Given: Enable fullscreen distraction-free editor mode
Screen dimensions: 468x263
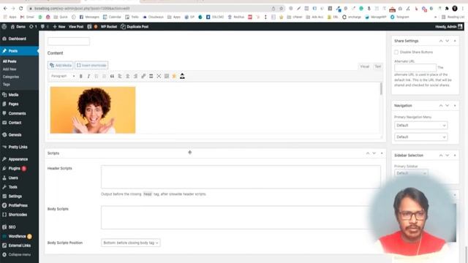Looking at the screenshot, I should point(159,76).
